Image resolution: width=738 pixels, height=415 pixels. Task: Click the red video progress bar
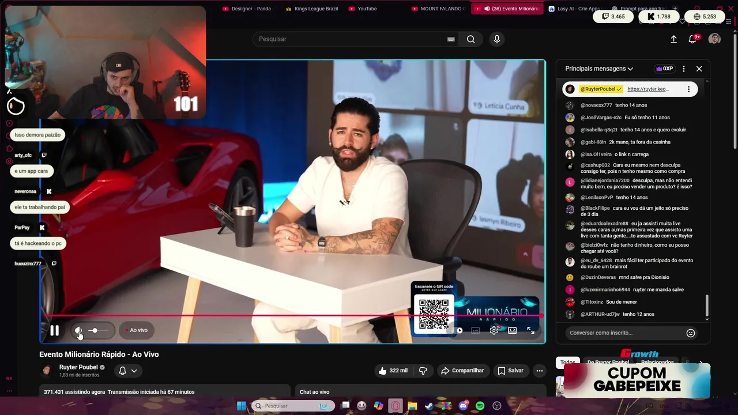click(293, 315)
